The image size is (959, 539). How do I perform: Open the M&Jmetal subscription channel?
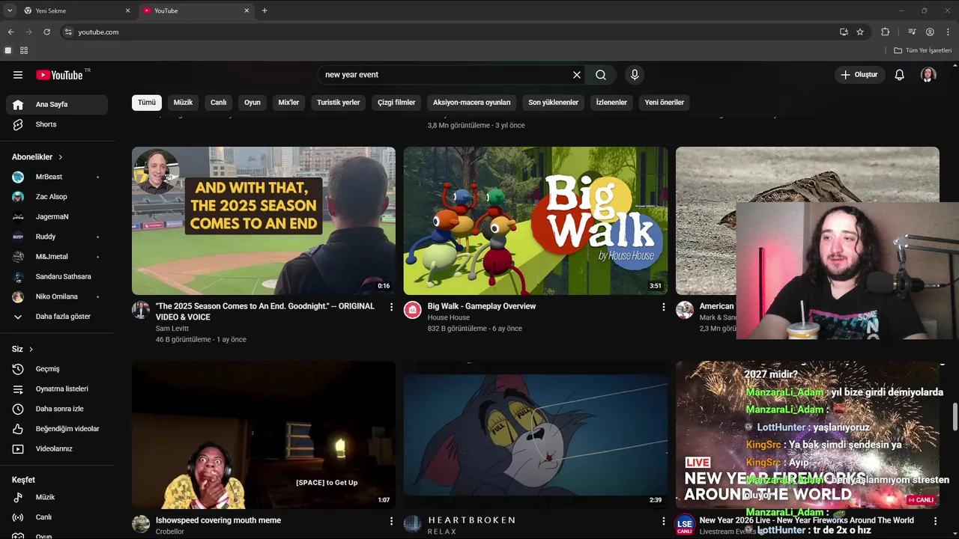point(57,257)
